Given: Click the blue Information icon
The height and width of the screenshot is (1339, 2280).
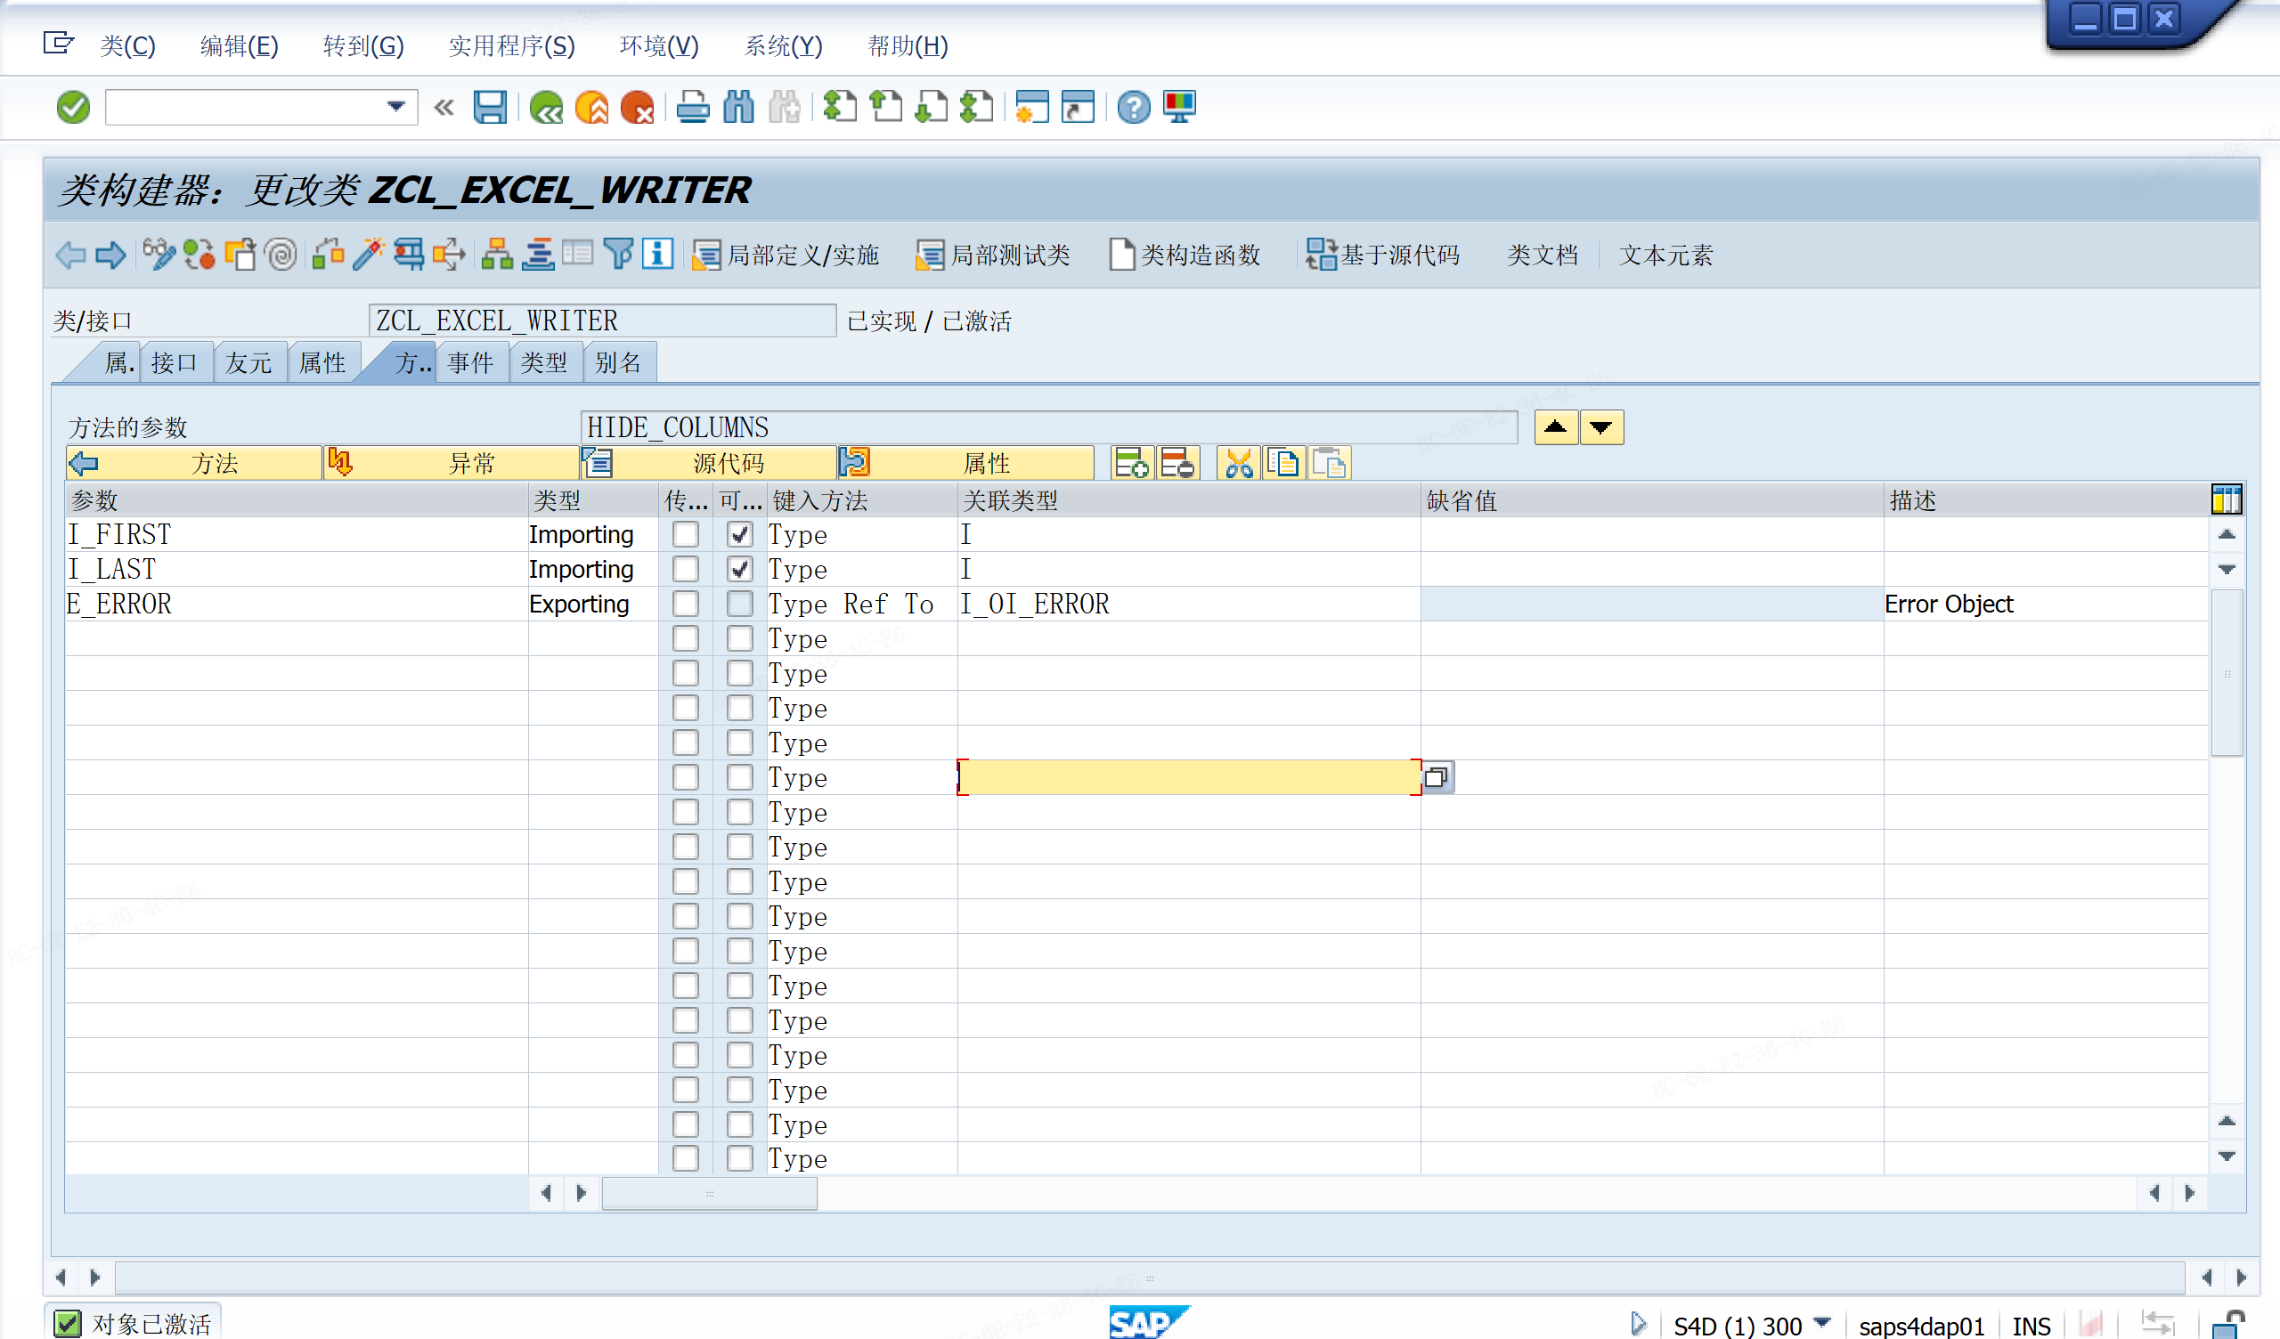Looking at the screenshot, I should 658,256.
